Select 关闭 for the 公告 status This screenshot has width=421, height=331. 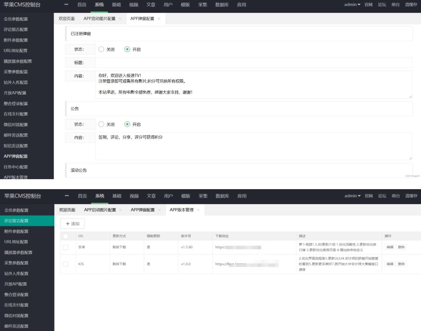[x=101, y=124]
